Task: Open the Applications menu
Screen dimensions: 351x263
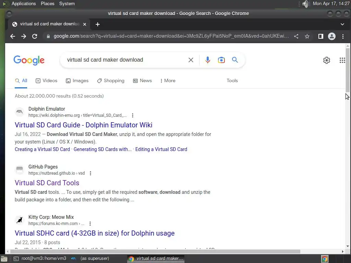Action: (24, 3)
